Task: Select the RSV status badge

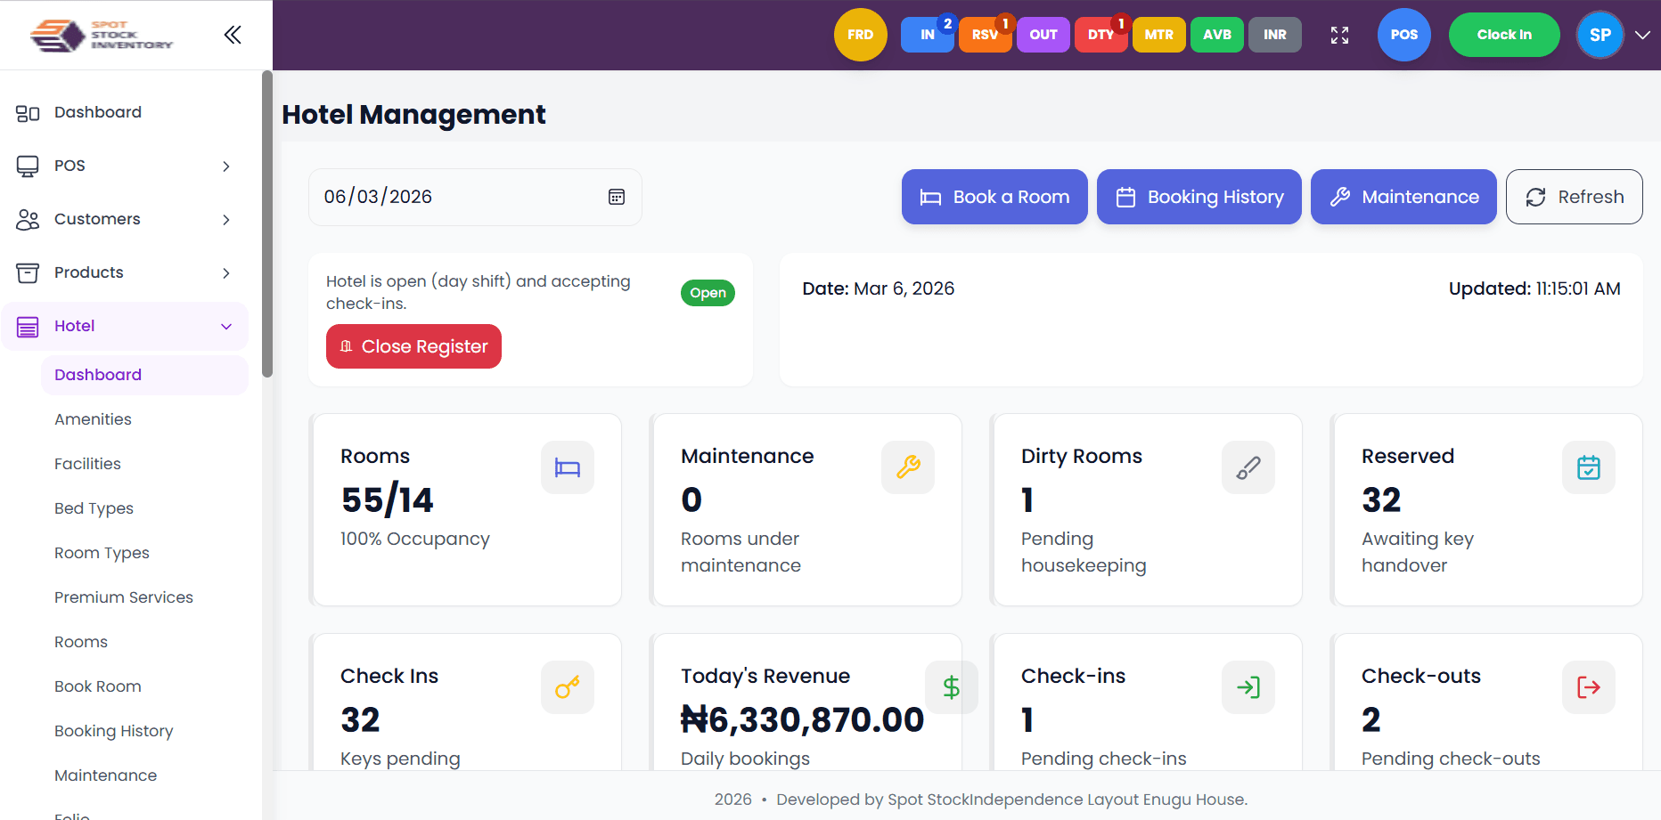Action: coord(985,35)
